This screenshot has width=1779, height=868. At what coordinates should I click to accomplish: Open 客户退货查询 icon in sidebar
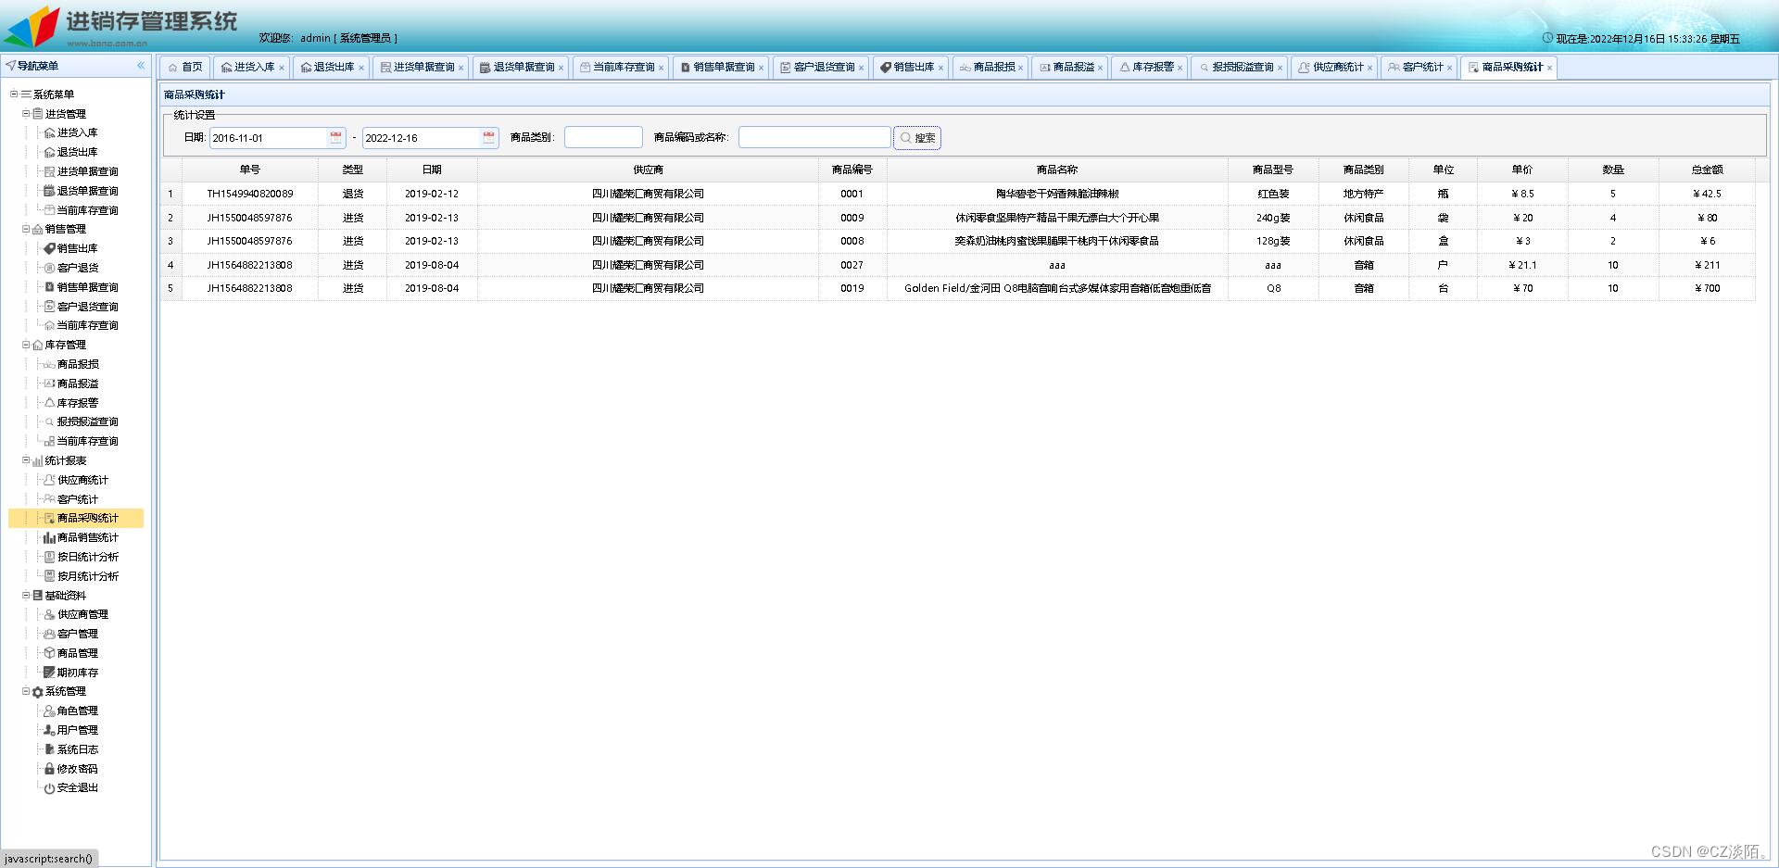tap(50, 307)
